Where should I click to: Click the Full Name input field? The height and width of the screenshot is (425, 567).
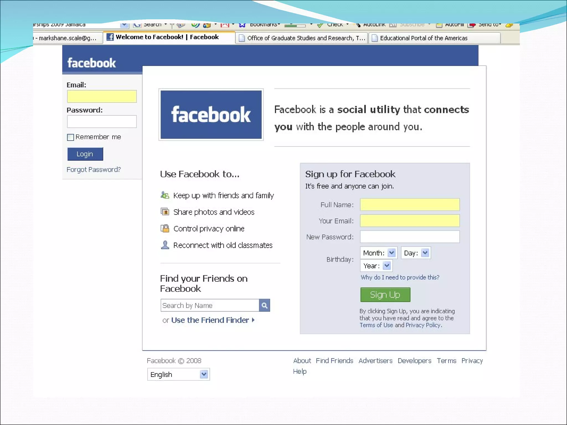pyautogui.click(x=409, y=205)
